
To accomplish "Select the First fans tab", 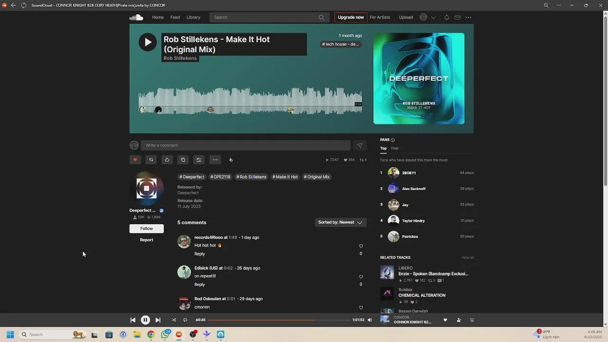I will 395,149.
